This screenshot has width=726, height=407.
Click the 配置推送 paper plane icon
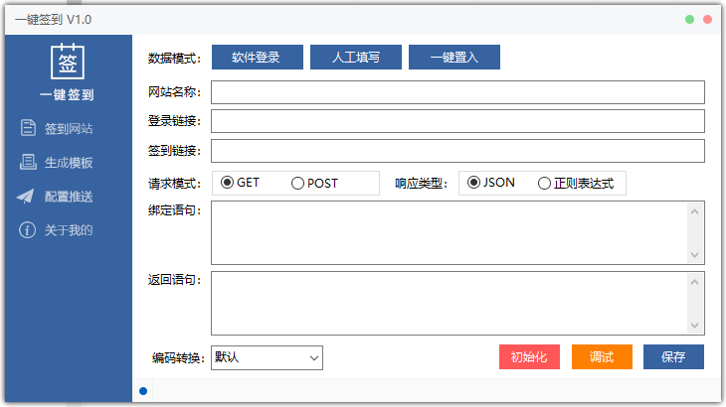coord(27,197)
